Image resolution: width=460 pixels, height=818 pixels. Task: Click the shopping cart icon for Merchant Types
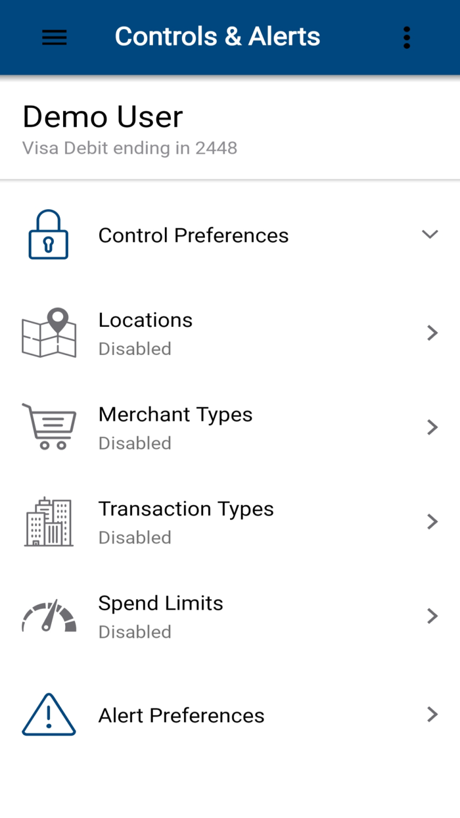point(49,427)
